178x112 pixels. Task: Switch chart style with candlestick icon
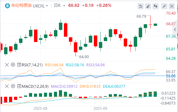click(x=156, y=6)
